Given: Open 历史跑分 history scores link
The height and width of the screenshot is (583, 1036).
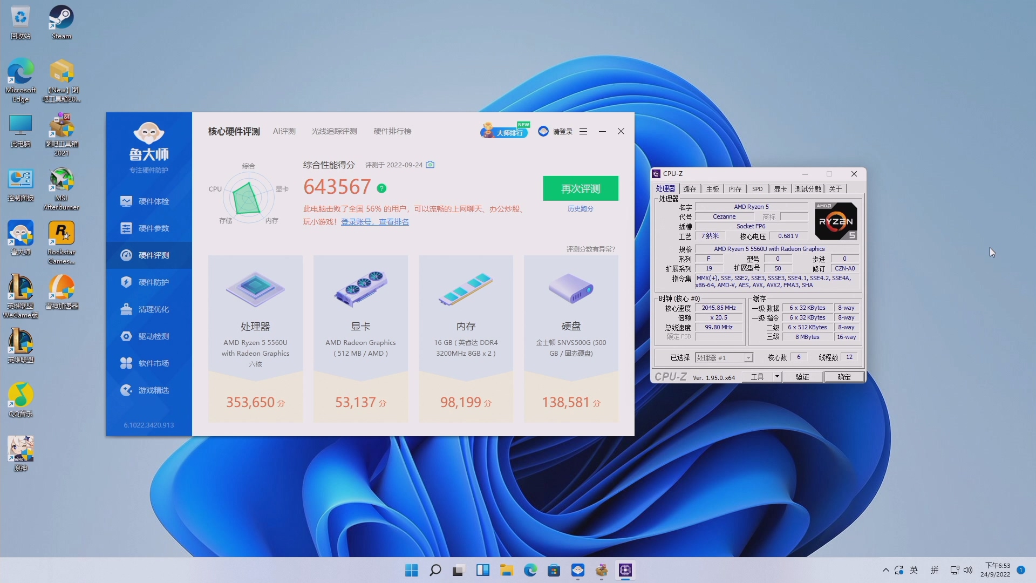Looking at the screenshot, I should coord(580,208).
